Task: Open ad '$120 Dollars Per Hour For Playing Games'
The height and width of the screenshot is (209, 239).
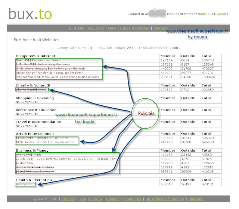Action: [45, 142]
